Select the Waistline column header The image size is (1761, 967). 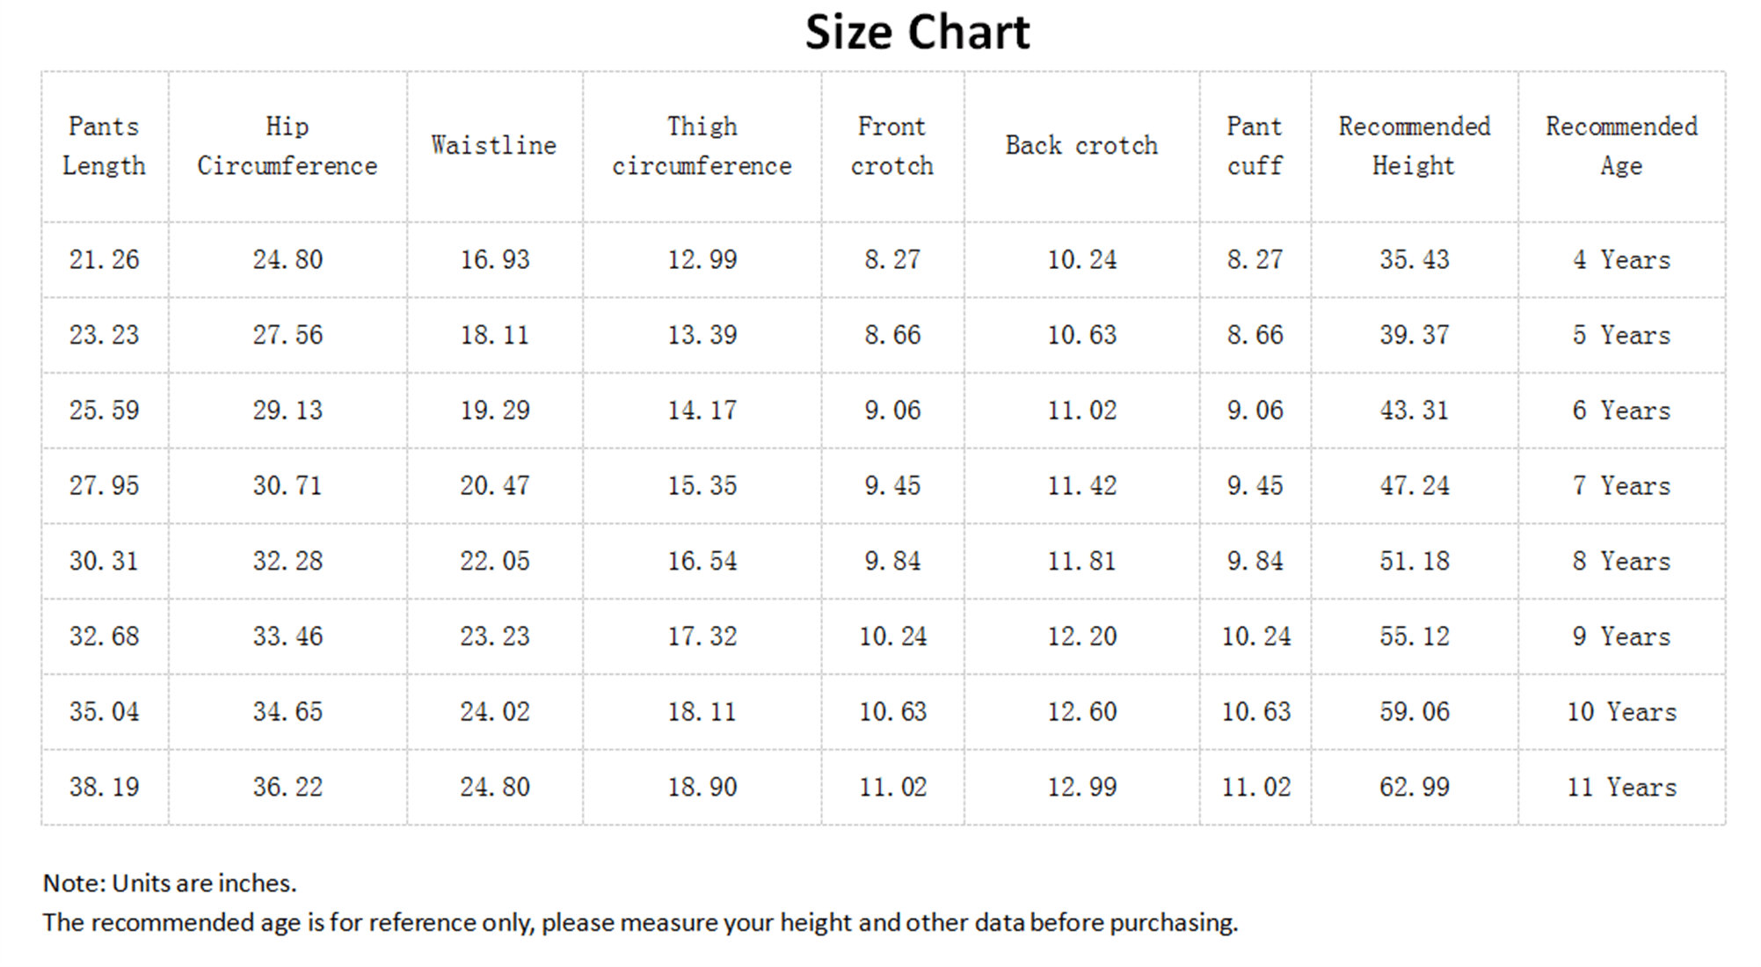tap(493, 146)
